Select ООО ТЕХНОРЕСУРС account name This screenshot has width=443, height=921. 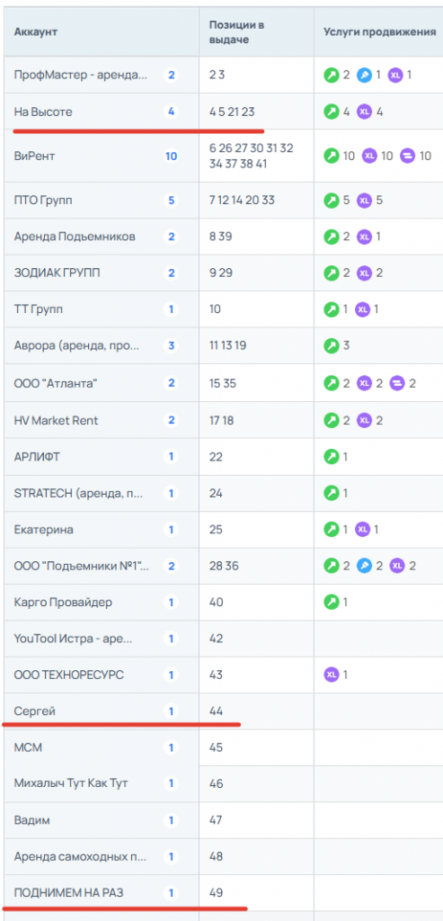click(68, 675)
